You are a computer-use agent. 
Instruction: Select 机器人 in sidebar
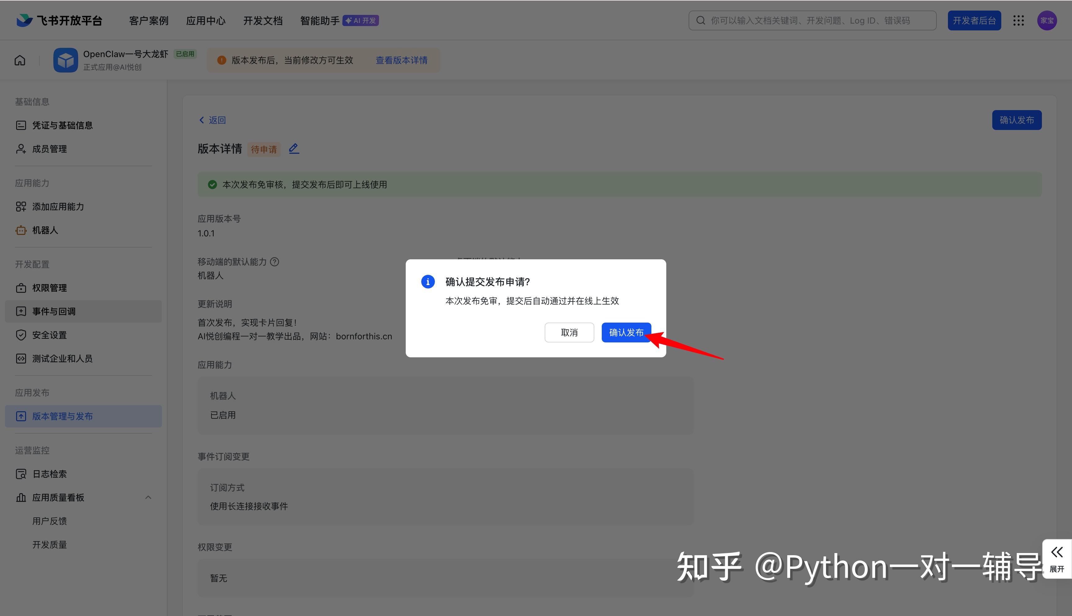(45, 230)
